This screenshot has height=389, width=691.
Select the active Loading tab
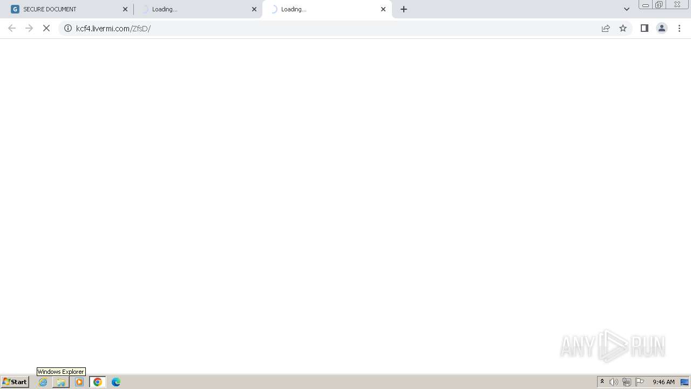[327, 9]
